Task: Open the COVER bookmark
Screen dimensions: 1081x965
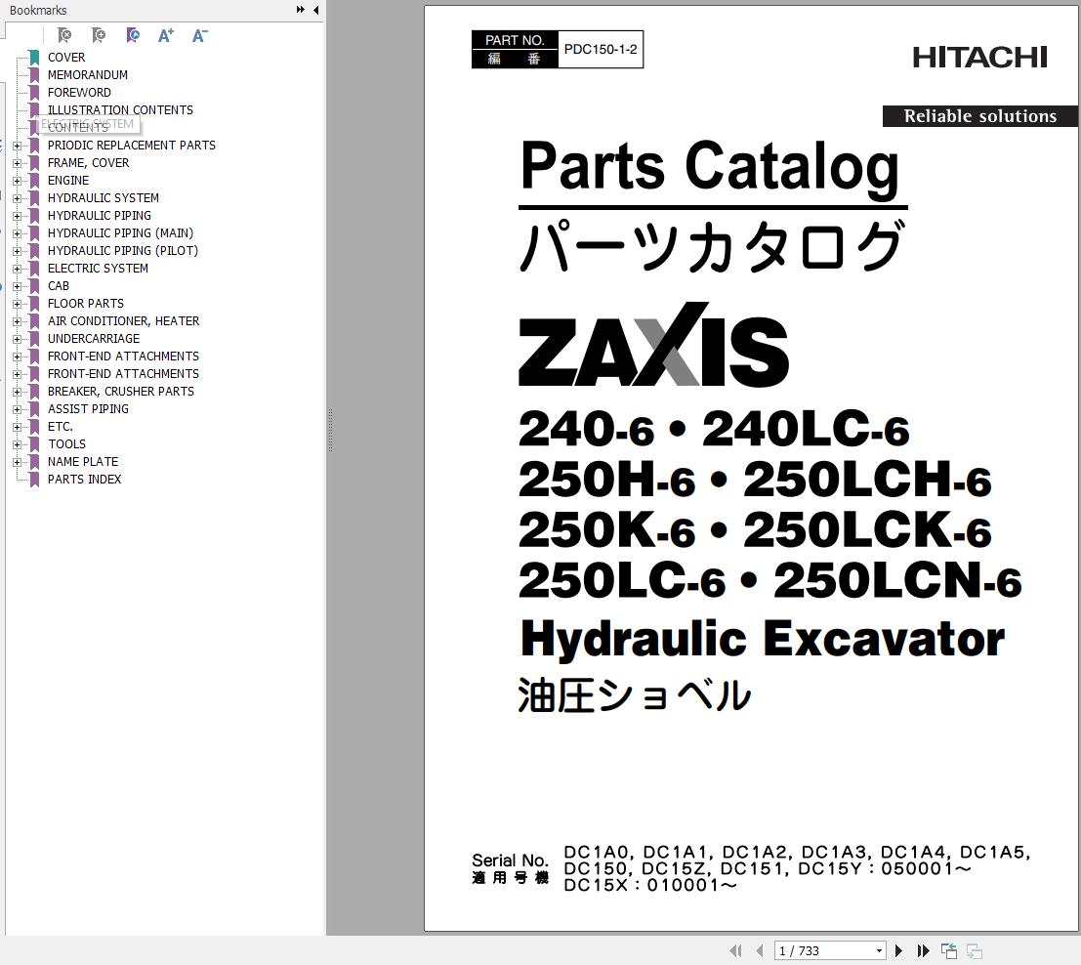Action: (x=66, y=58)
